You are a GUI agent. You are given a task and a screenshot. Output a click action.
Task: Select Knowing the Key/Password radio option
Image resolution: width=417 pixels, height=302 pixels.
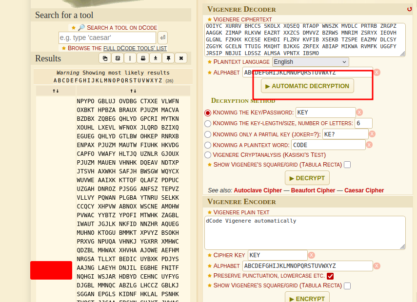click(x=208, y=113)
